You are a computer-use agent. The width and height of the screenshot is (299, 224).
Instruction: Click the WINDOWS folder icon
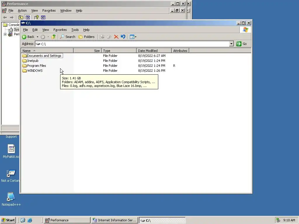pos(25,71)
